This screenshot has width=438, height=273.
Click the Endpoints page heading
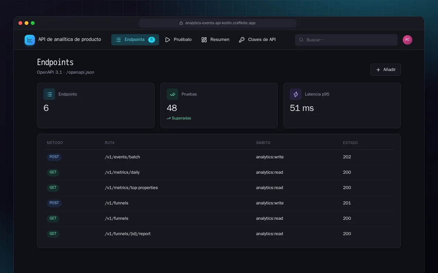click(x=55, y=62)
